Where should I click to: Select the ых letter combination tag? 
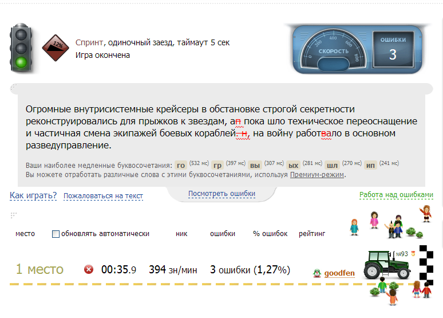pos(293,165)
